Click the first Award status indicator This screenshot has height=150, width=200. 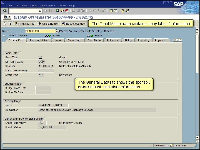coord(47,36)
